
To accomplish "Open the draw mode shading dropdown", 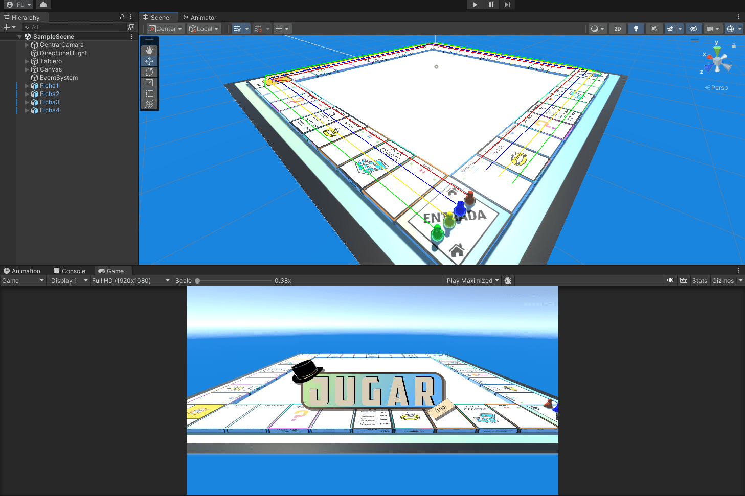I will (597, 29).
